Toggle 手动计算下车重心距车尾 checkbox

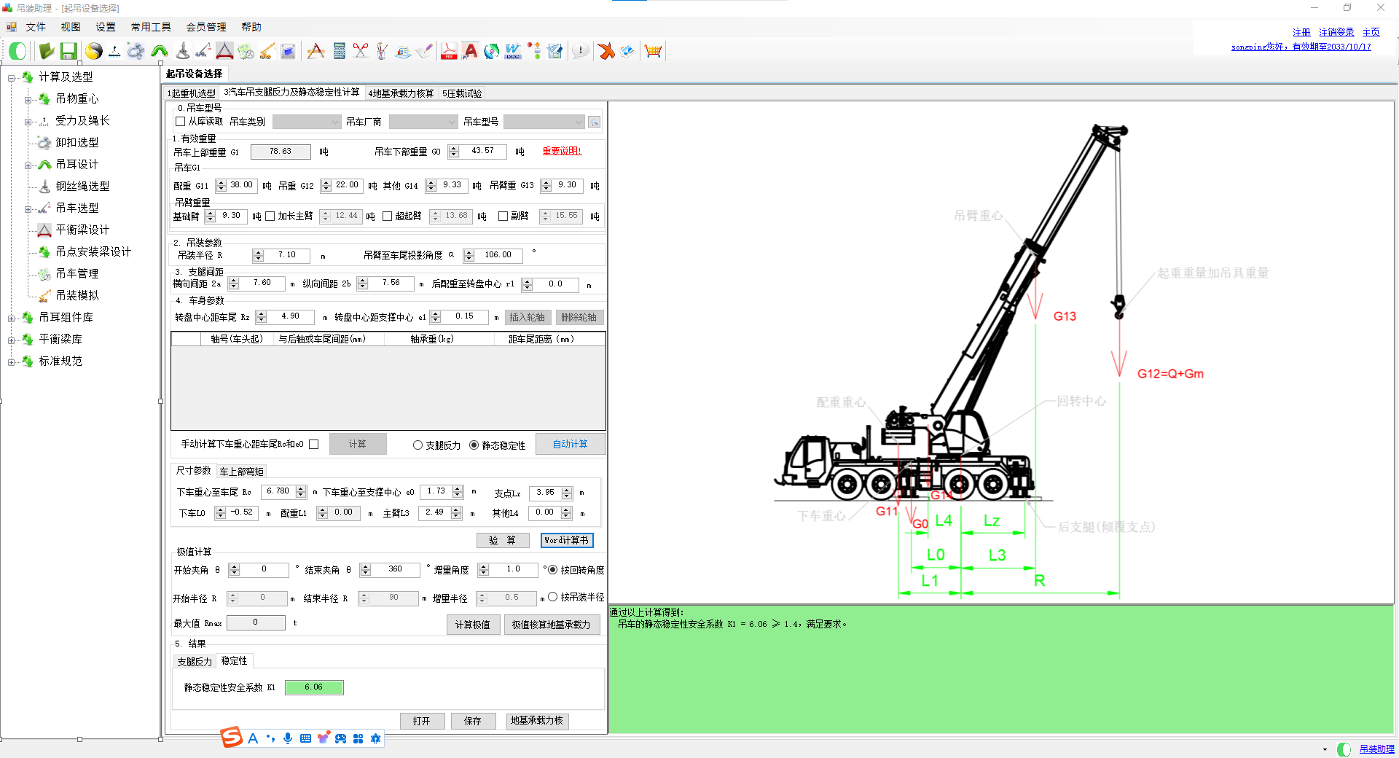tap(314, 444)
